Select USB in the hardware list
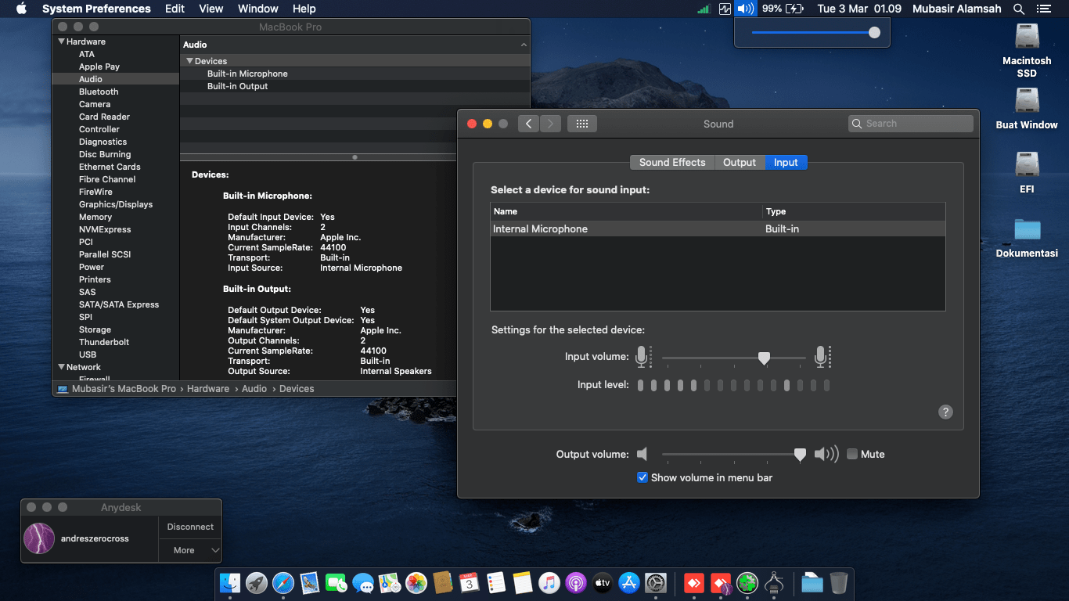The image size is (1069, 601). pos(88,354)
